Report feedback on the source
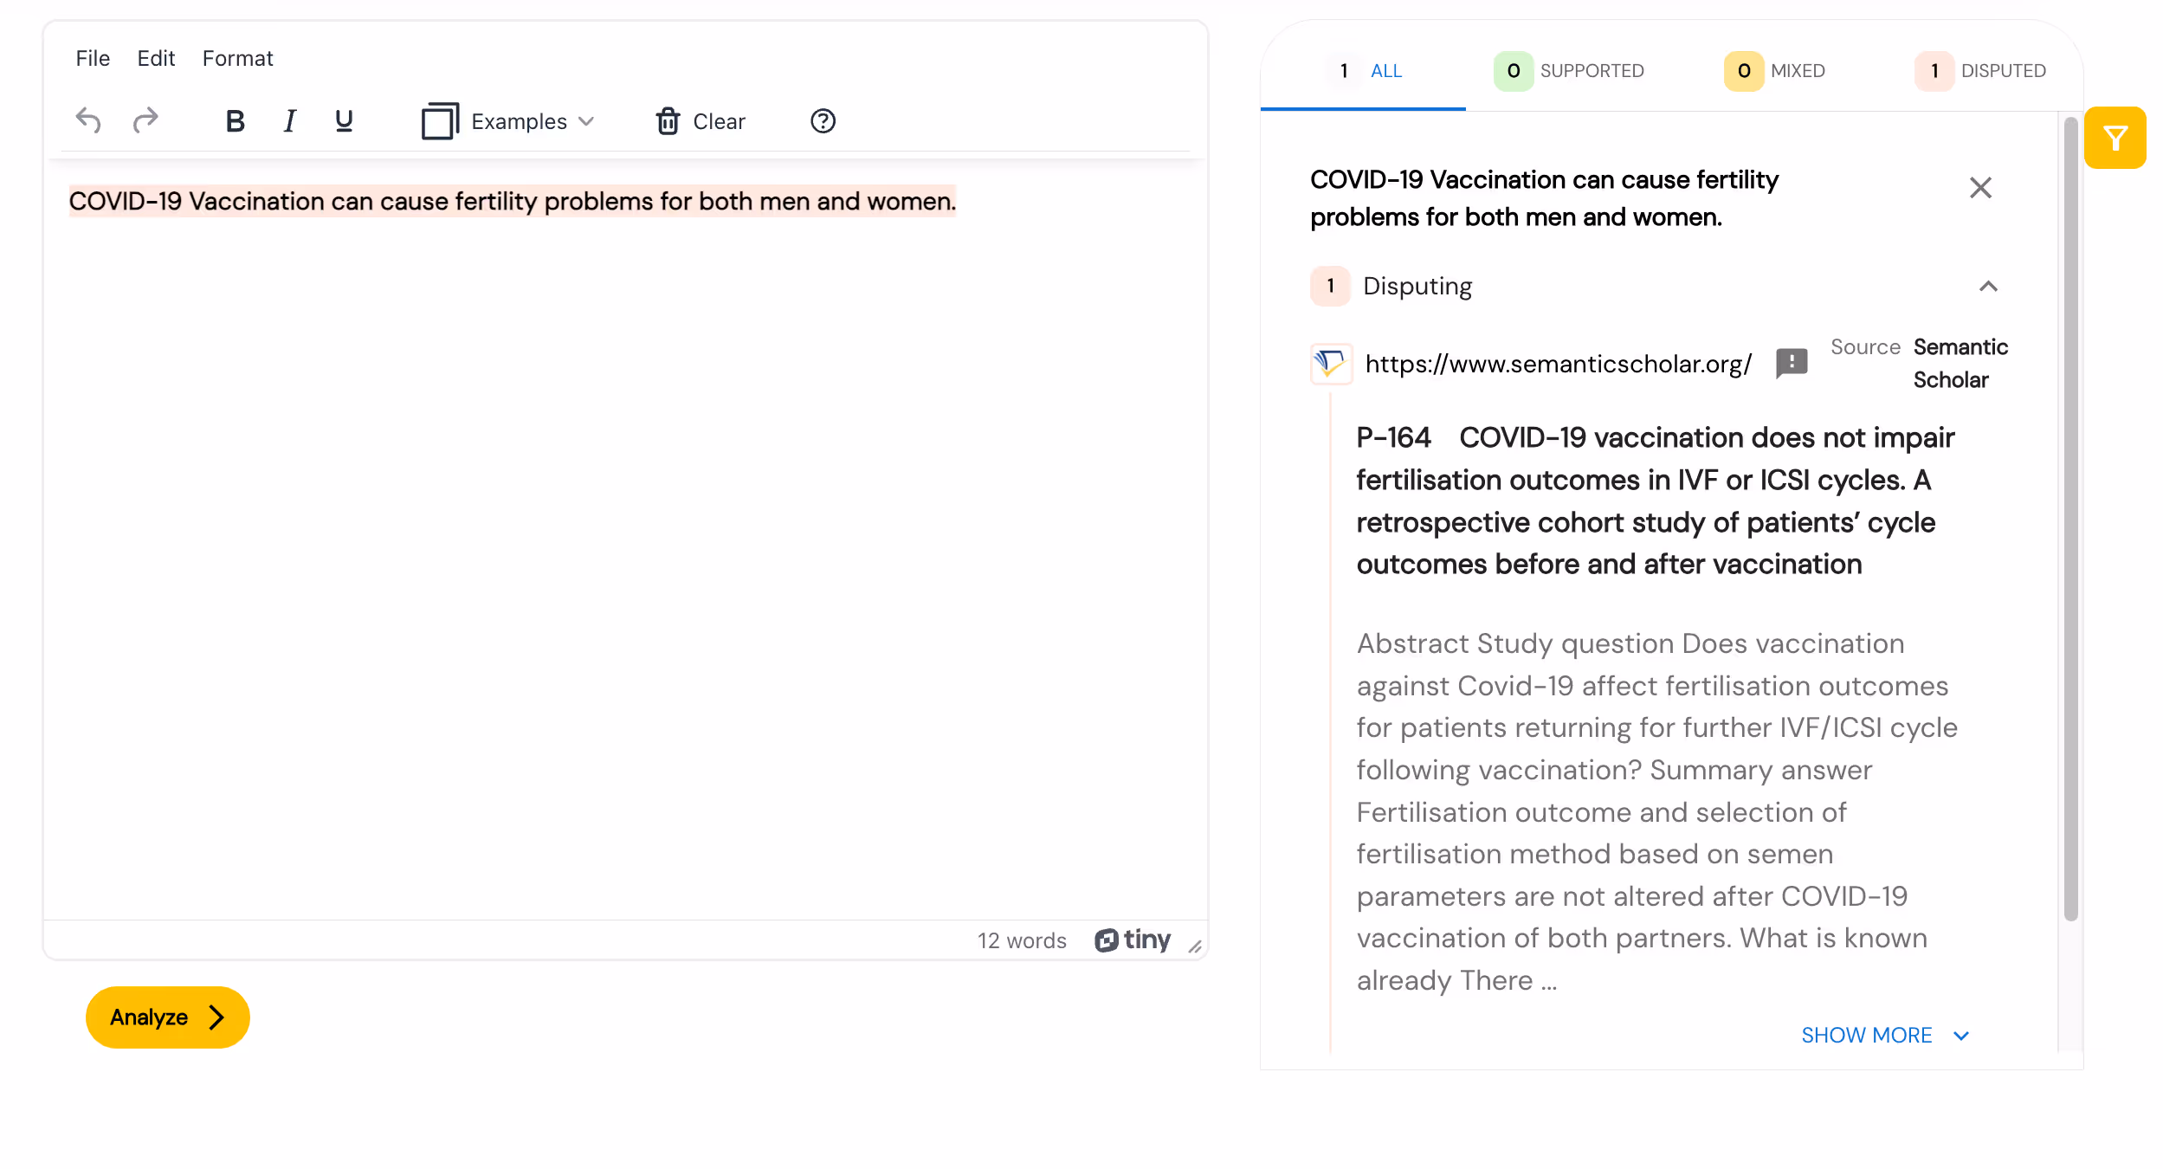Image resolution: width=2163 pixels, height=1169 pixels. click(x=1791, y=363)
